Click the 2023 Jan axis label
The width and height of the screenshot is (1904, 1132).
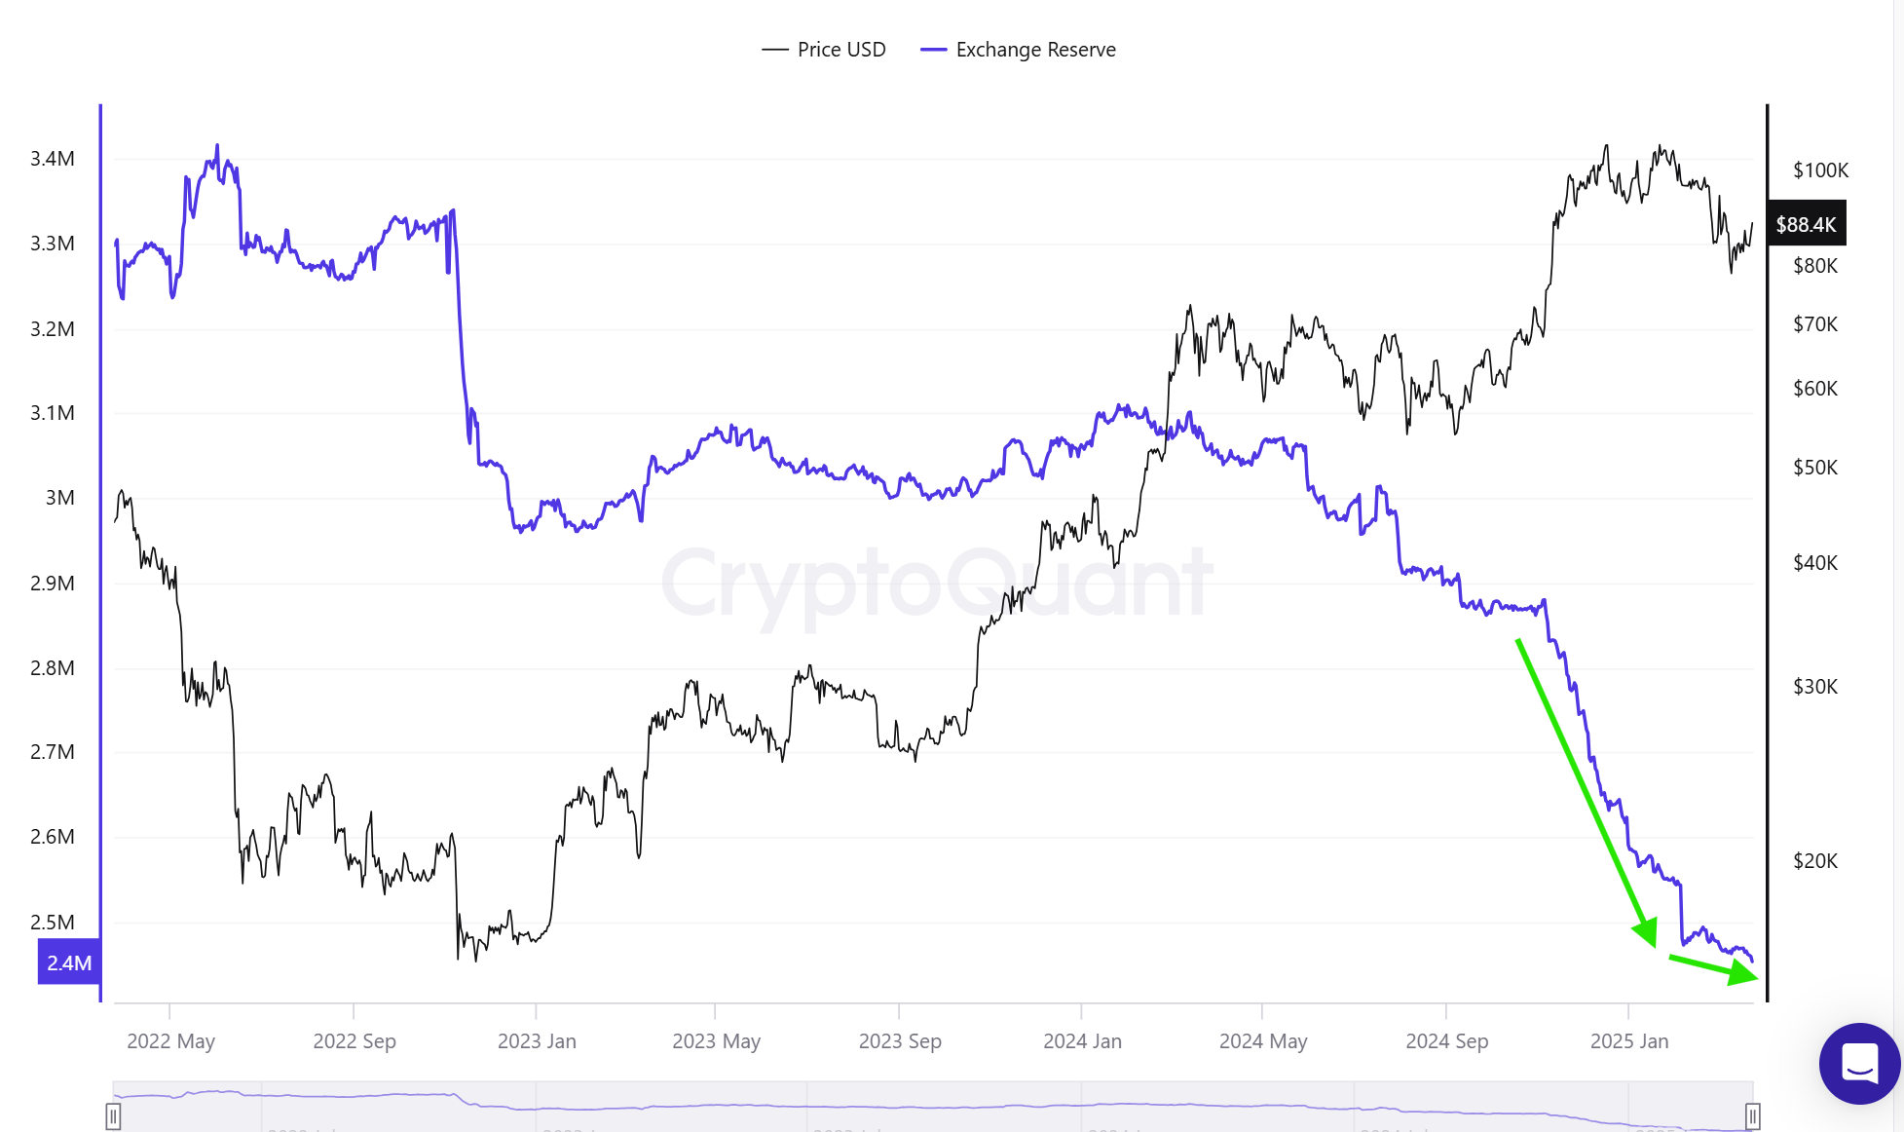coord(537,1041)
